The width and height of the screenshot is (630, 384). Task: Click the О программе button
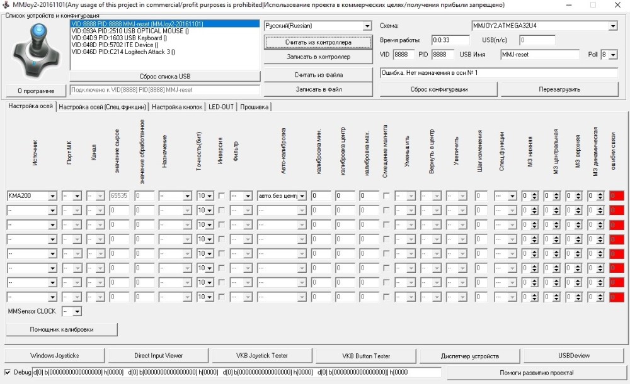[36, 91]
